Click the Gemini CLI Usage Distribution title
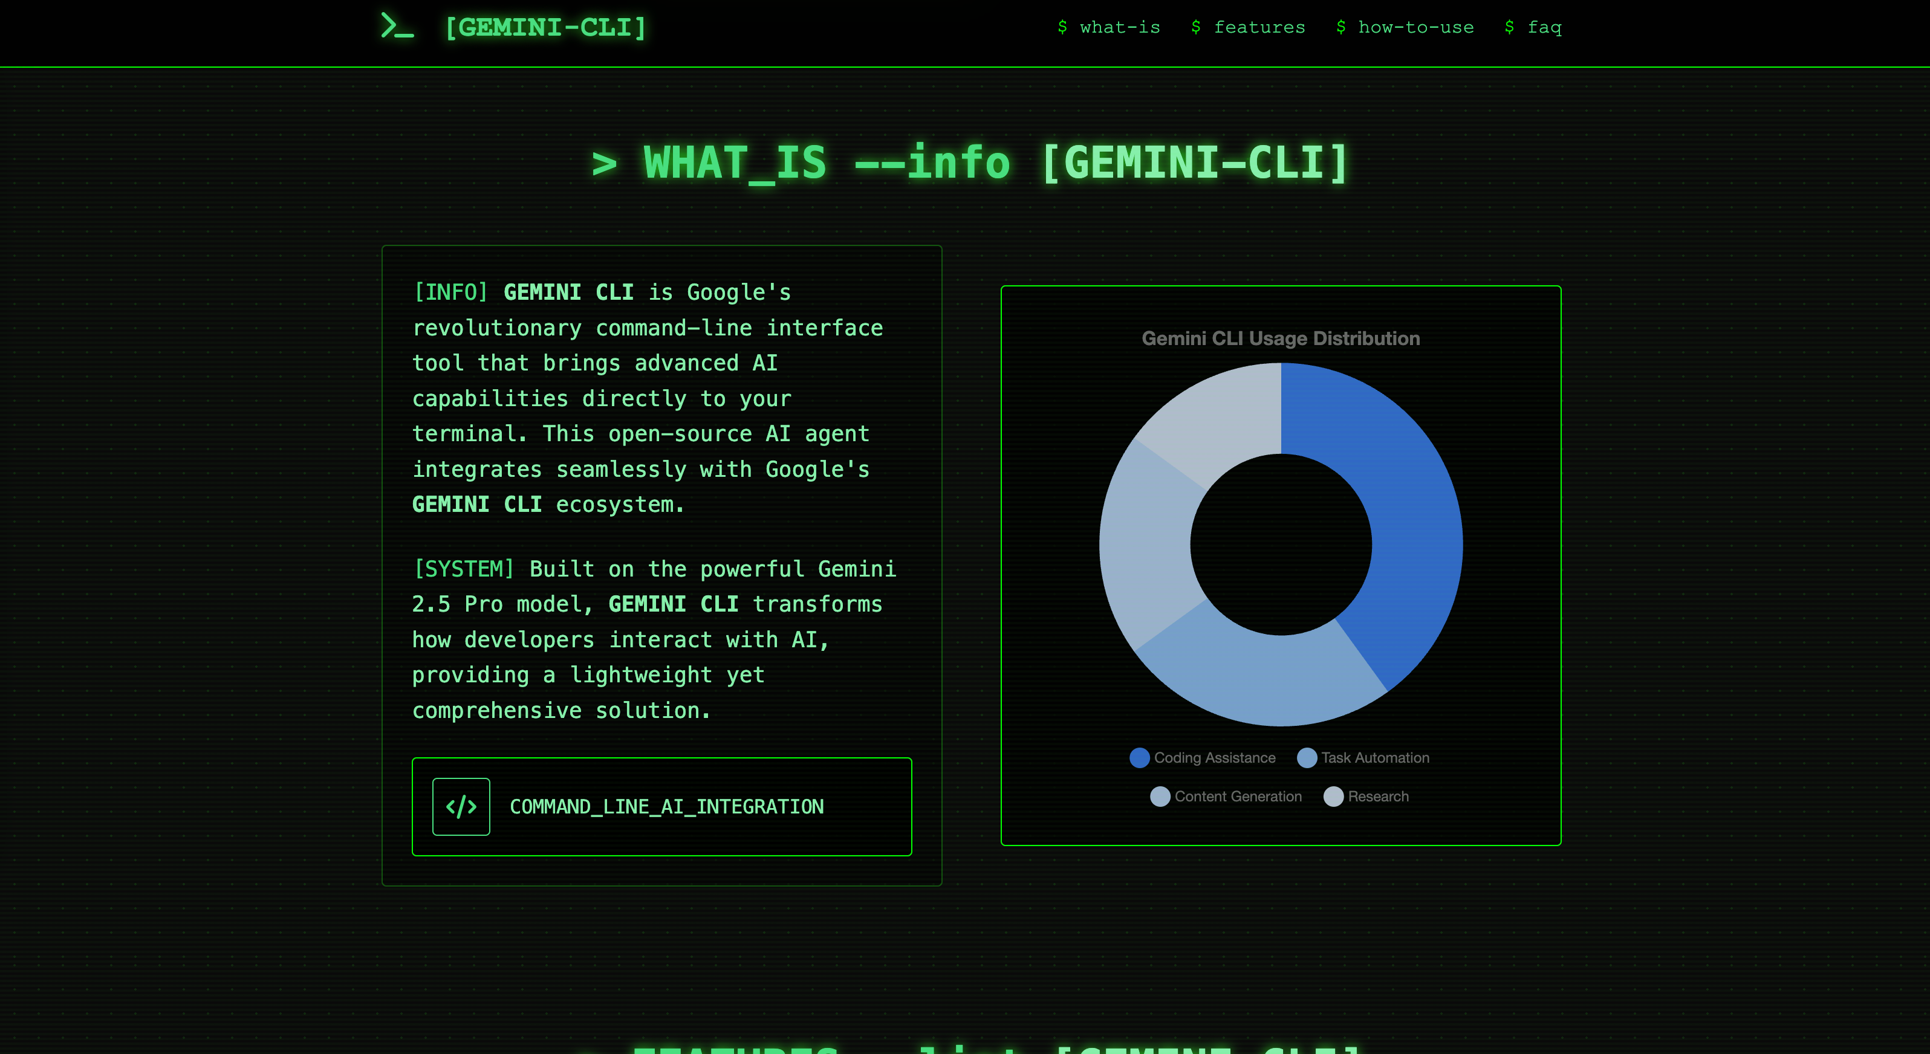The width and height of the screenshot is (1930, 1054). pyautogui.click(x=1281, y=338)
